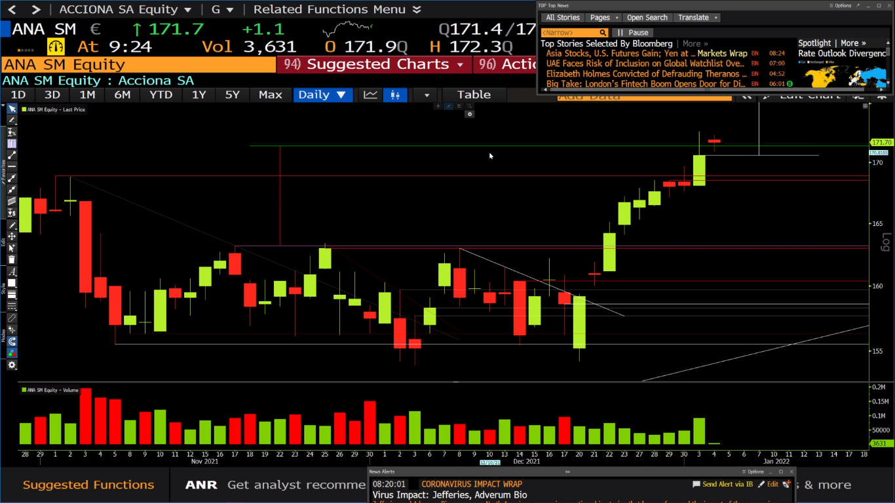Open the Elizabeth Holmes Convicted story

pos(646,74)
